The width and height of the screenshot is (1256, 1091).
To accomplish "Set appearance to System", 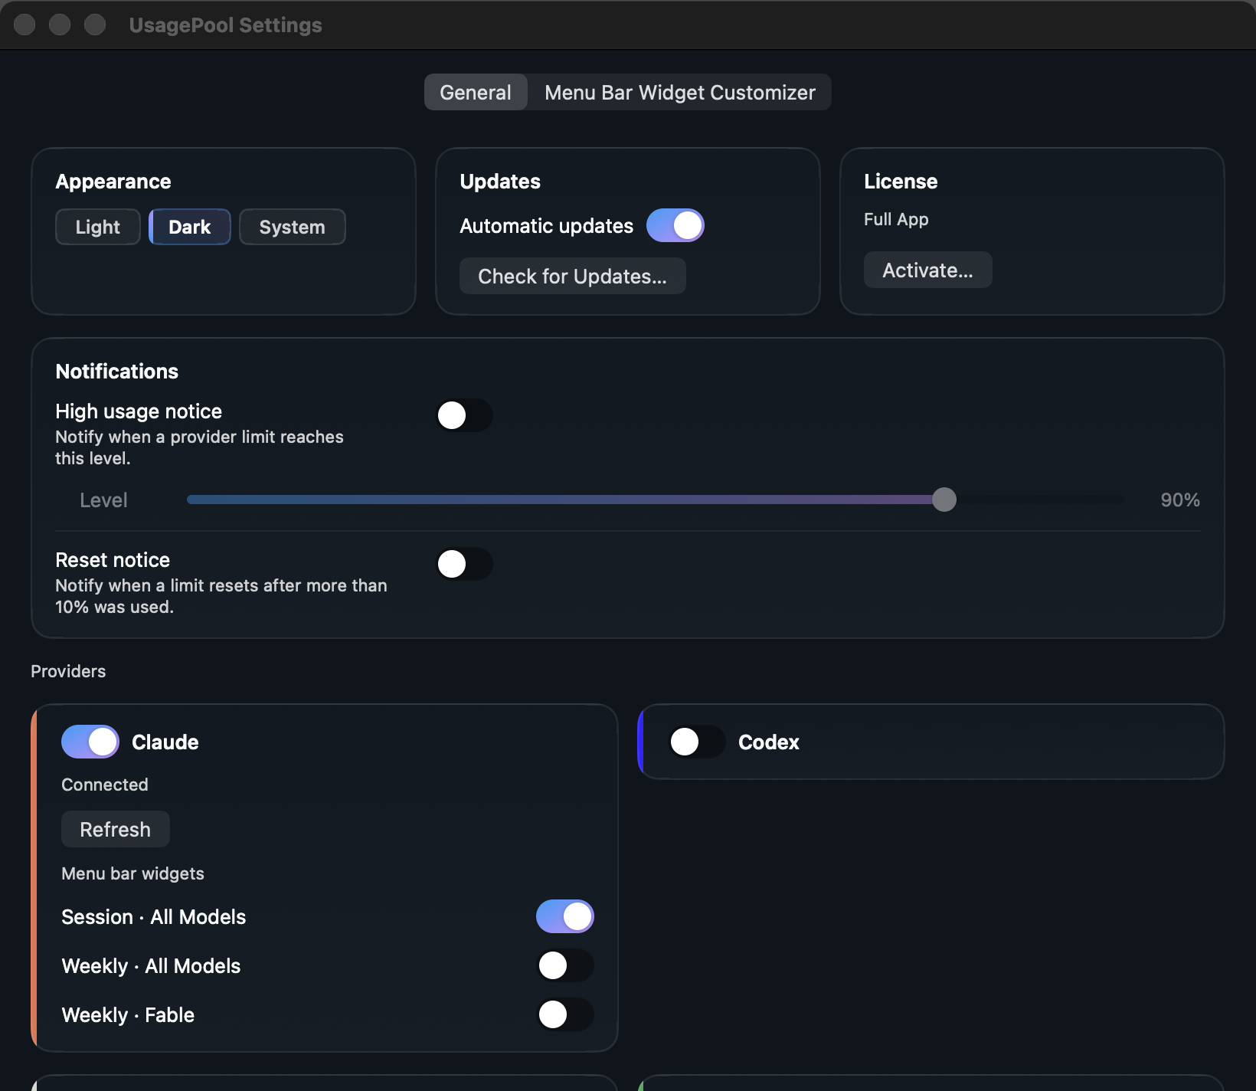I will (x=292, y=227).
